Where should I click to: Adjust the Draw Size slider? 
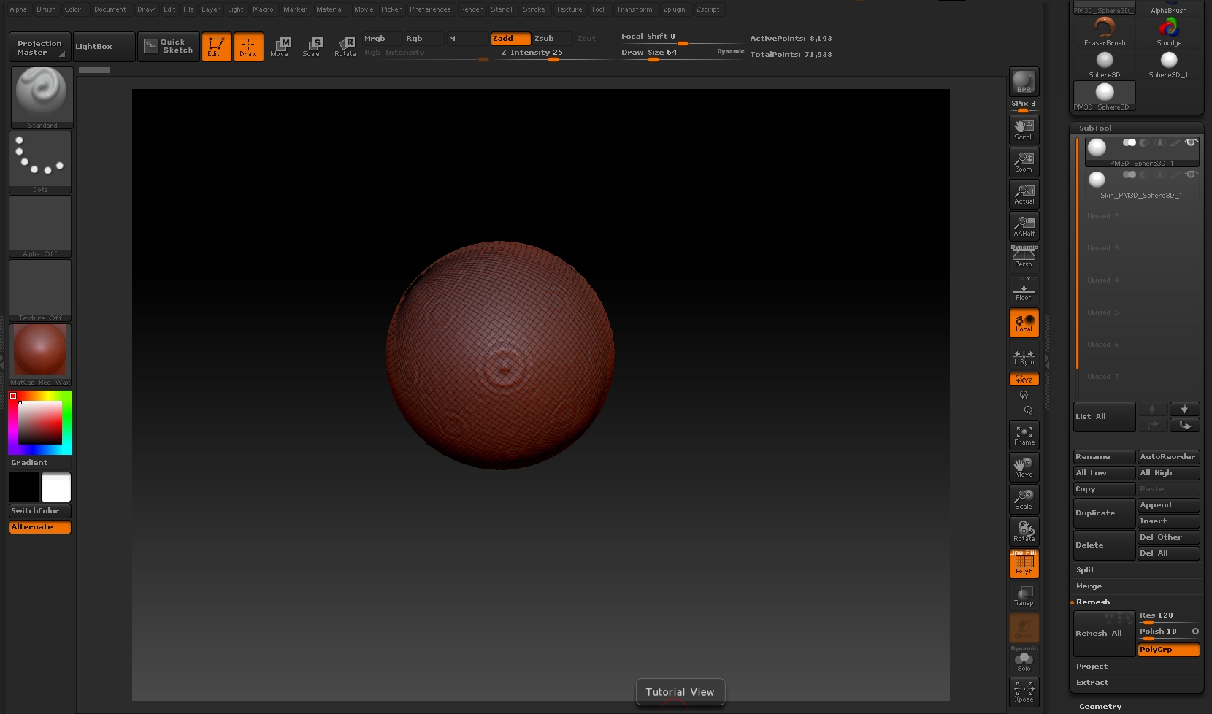681,53
